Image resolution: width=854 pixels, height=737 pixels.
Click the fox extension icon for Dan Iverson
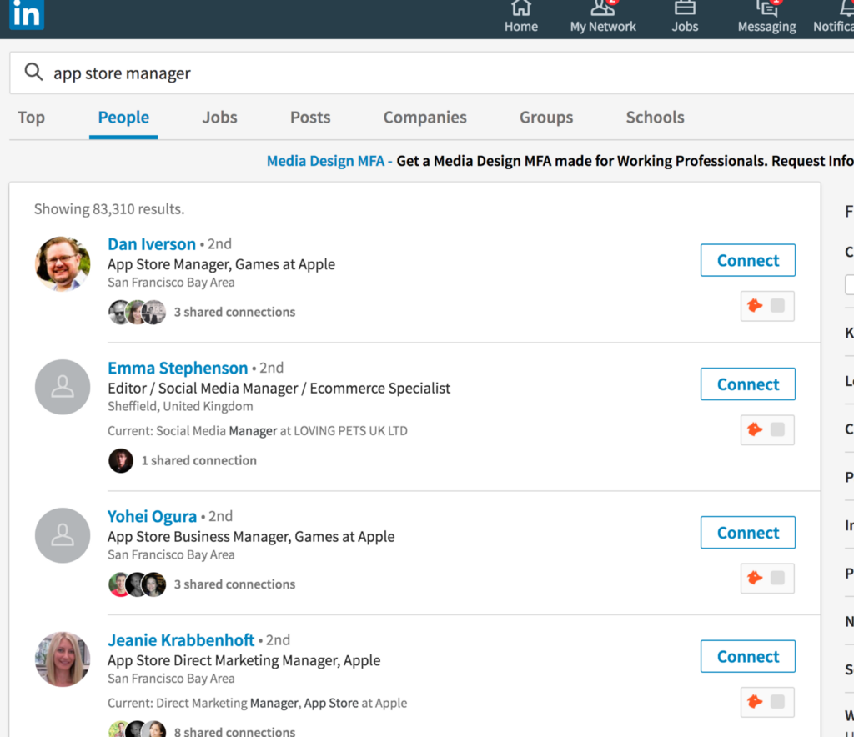pos(755,305)
